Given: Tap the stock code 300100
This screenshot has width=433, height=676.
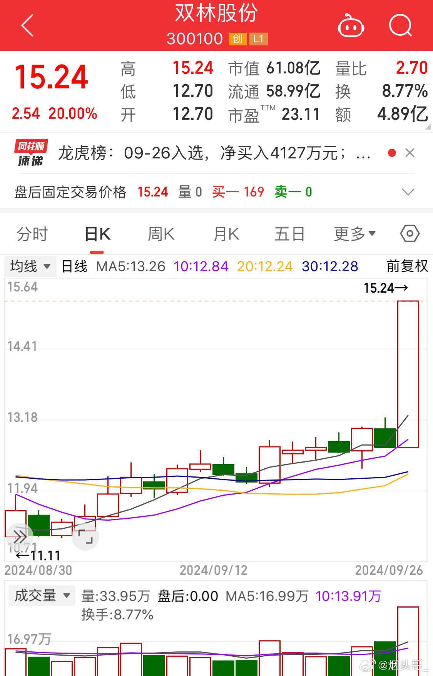Looking at the screenshot, I should click(195, 39).
